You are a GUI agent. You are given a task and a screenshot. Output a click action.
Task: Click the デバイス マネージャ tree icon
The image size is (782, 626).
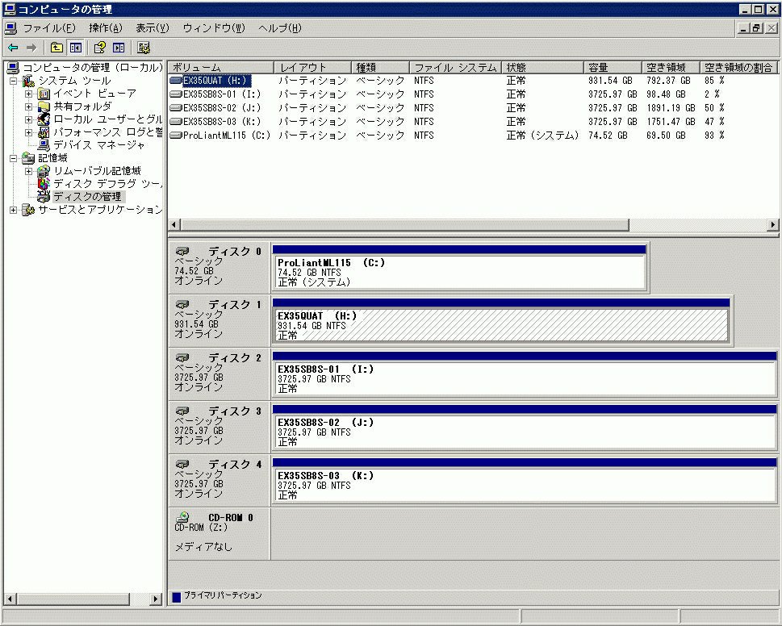click(x=44, y=145)
